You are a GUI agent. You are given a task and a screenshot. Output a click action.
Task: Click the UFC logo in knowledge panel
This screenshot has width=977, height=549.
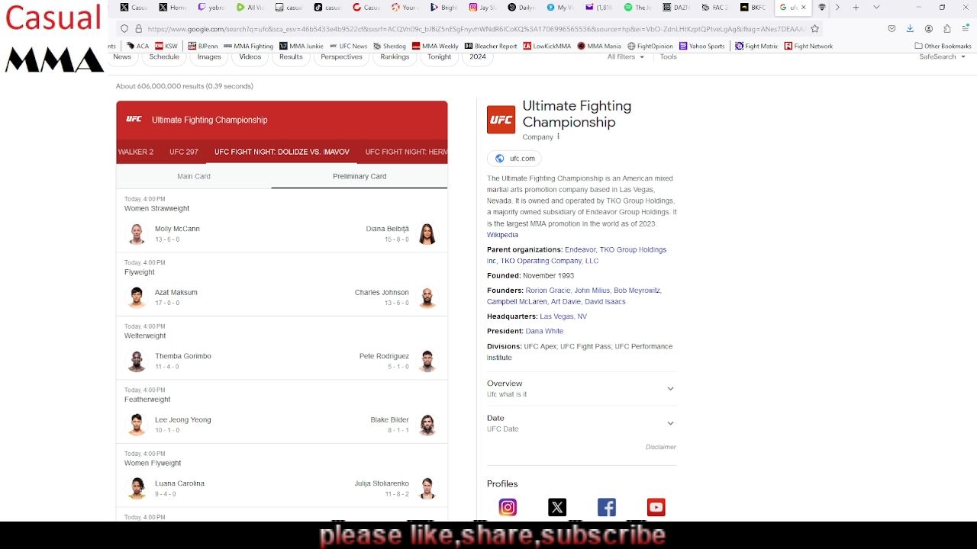501,120
